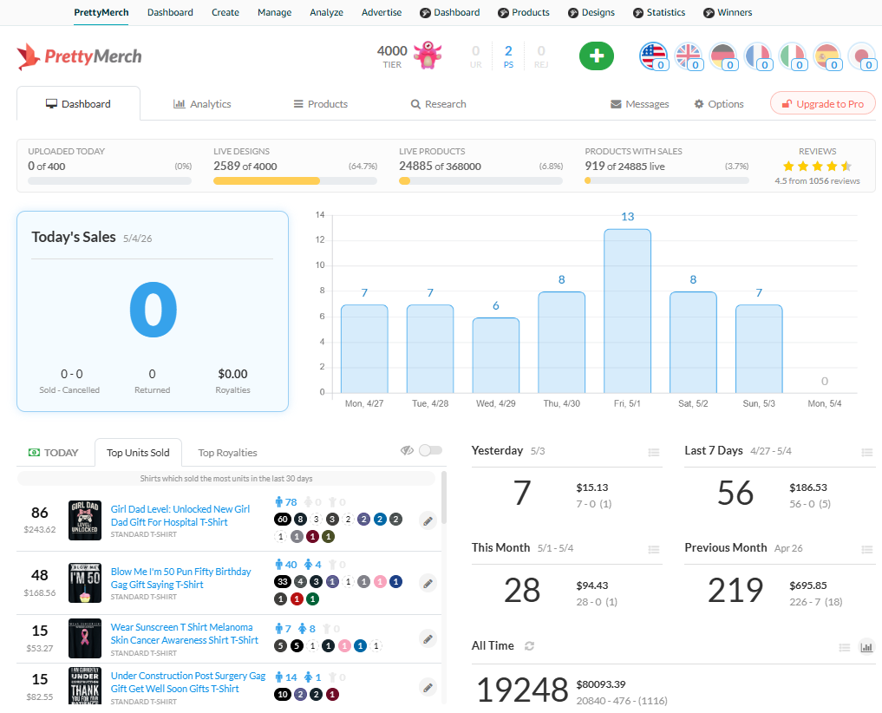The height and width of the screenshot is (713, 882).
Task: Click Upgrade to Pro button
Action: click(822, 103)
